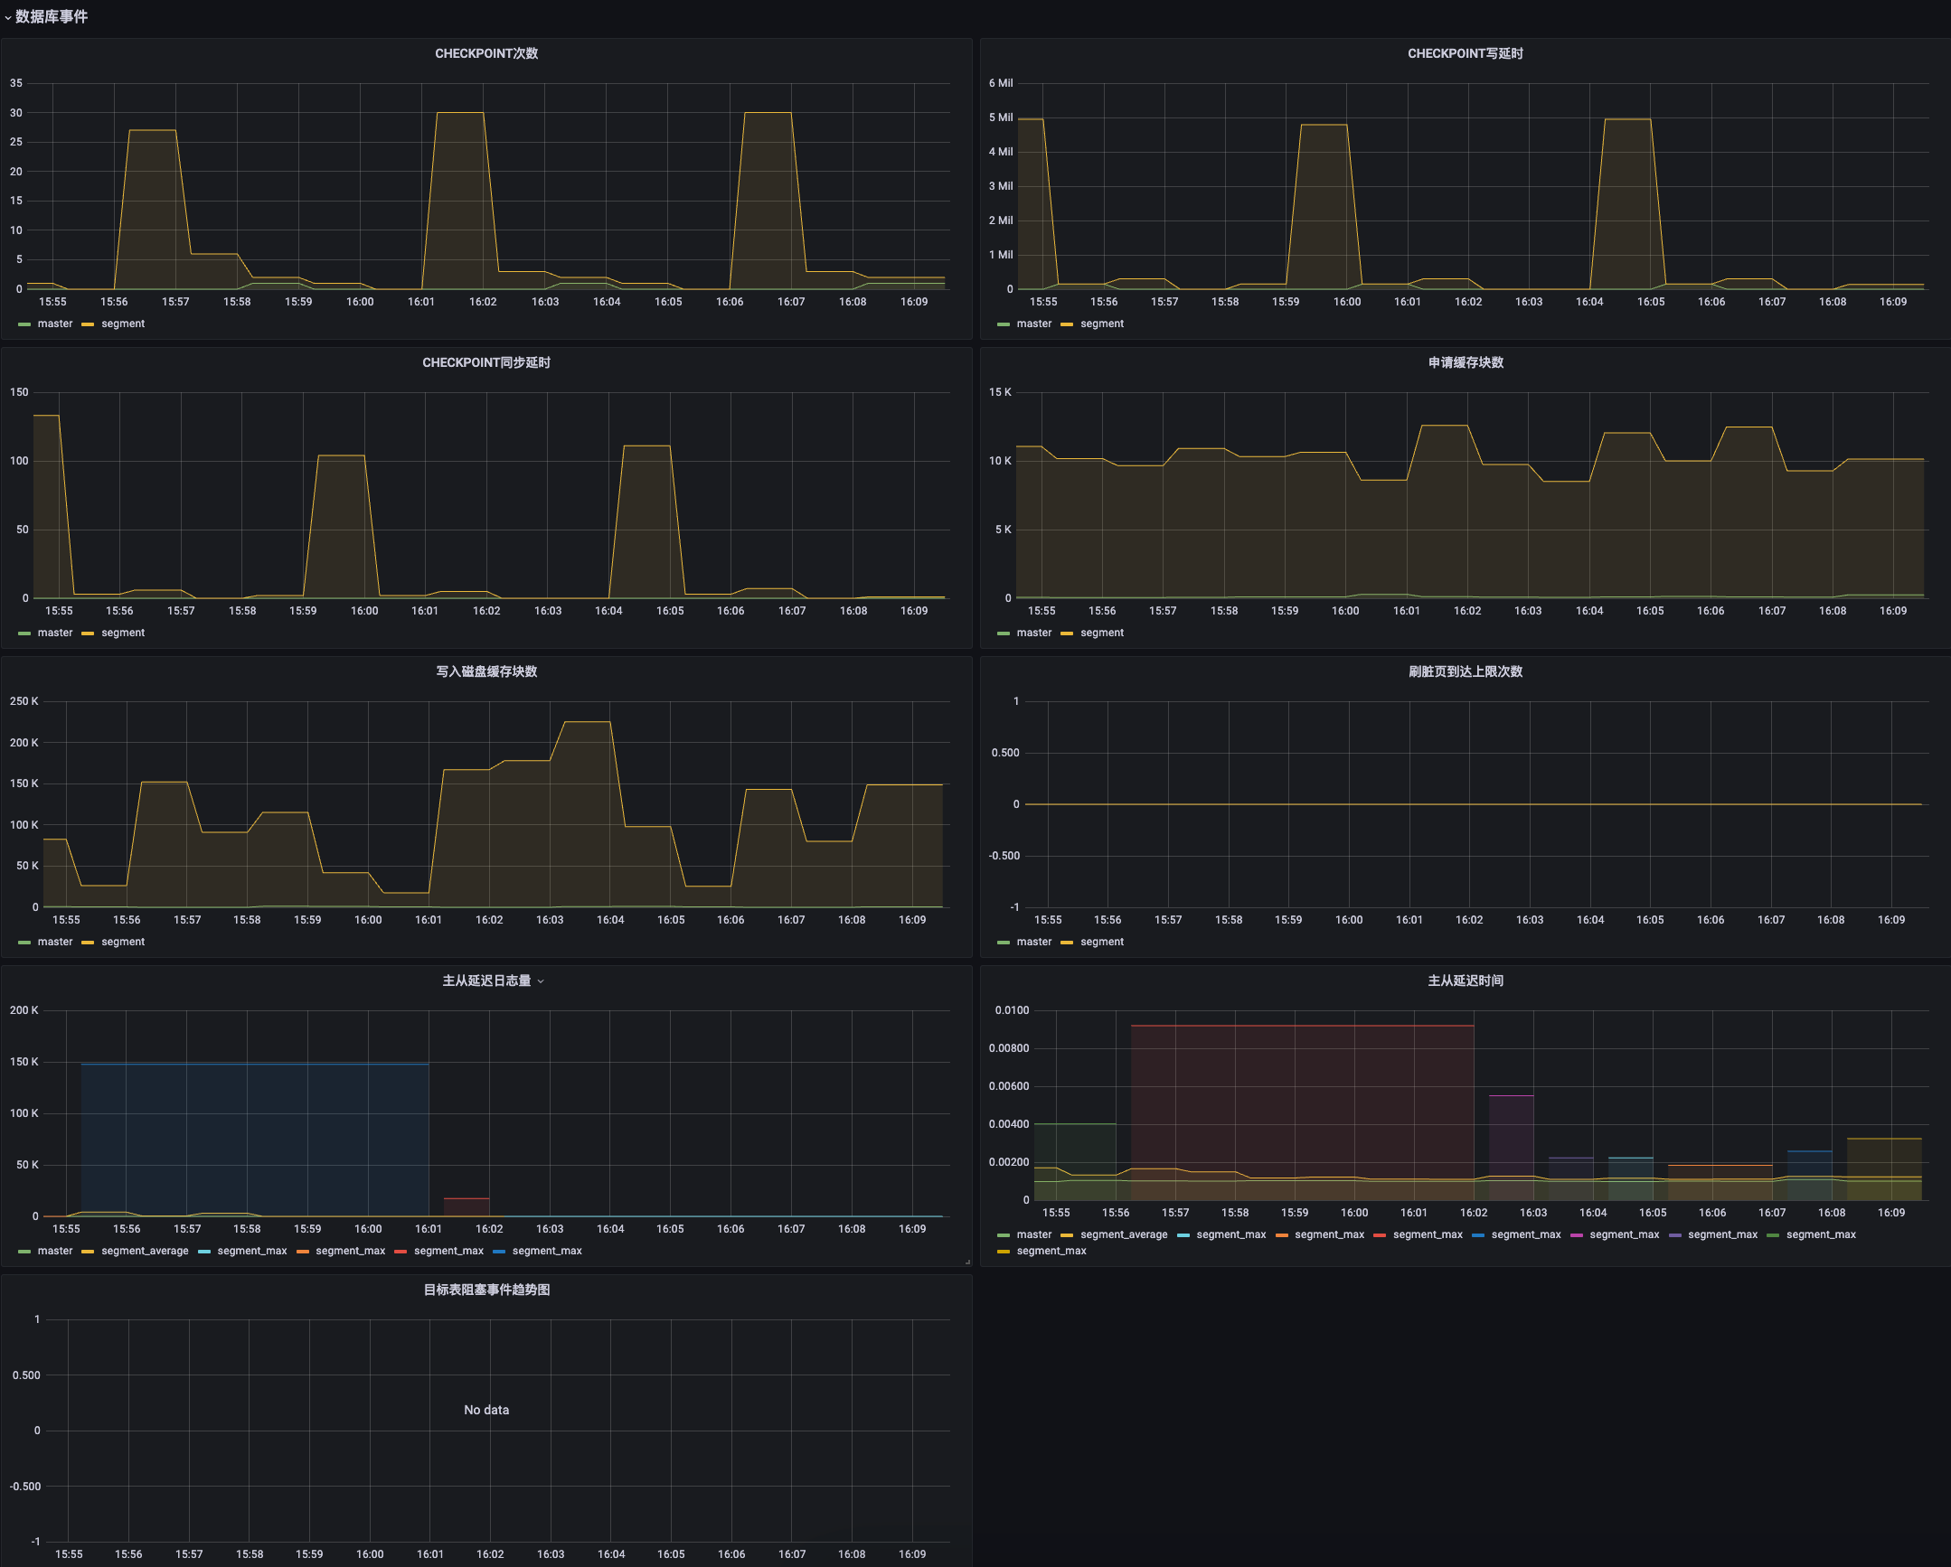The image size is (1951, 1567).
Task: Open the 写入磁盘缓存块数 panel title menu
Action: pos(485,671)
